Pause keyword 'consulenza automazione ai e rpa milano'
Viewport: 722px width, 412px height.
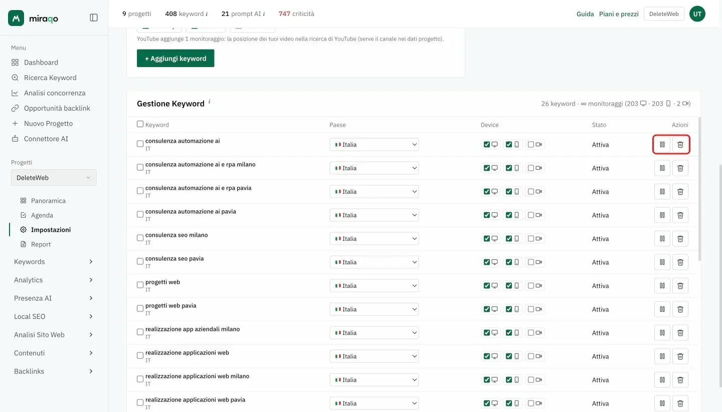tap(662, 168)
